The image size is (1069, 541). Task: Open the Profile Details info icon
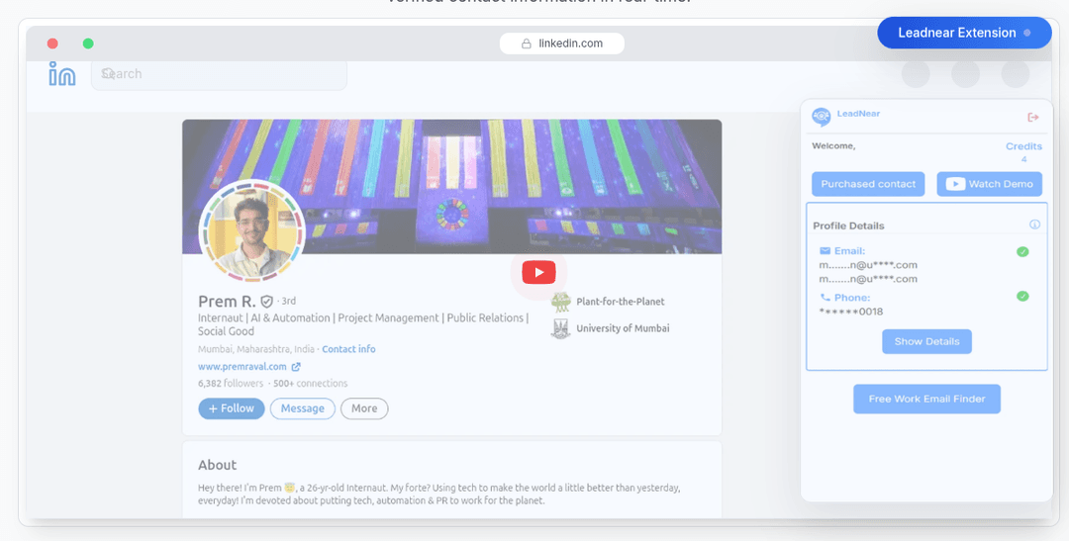pyautogui.click(x=1034, y=225)
